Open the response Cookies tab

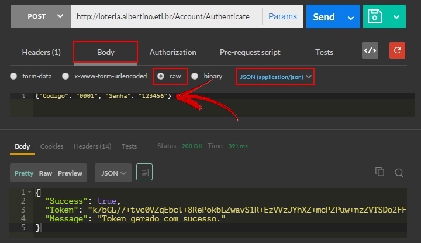coord(52,146)
